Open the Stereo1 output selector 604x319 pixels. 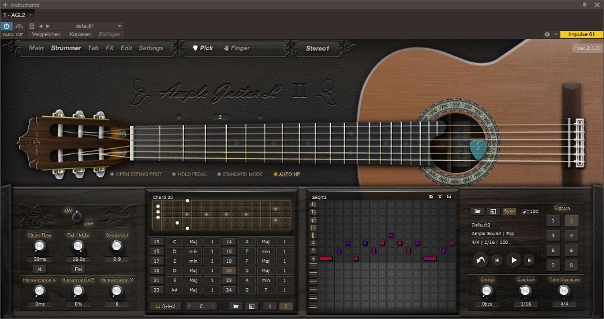click(318, 48)
